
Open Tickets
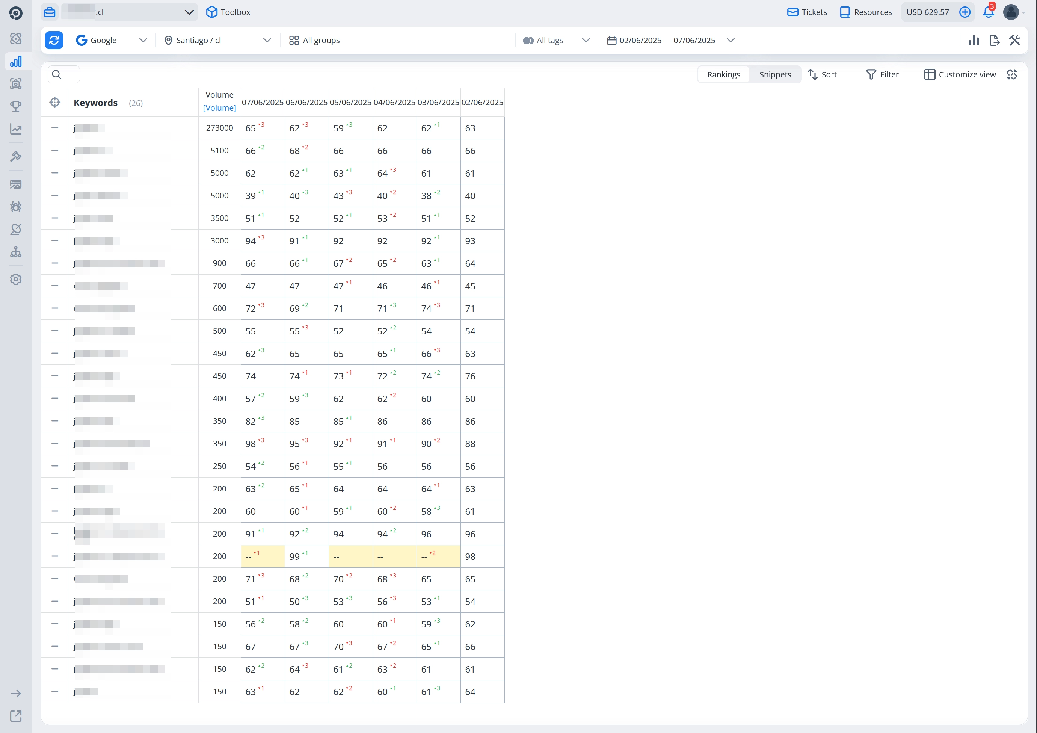(807, 12)
